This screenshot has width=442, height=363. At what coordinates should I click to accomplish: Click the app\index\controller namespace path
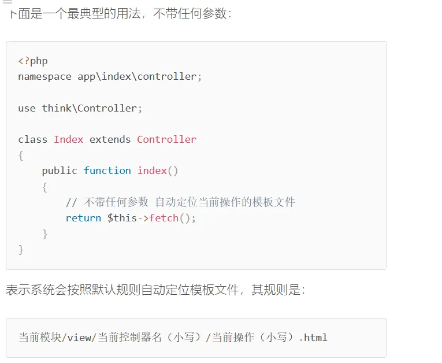click(x=140, y=77)
